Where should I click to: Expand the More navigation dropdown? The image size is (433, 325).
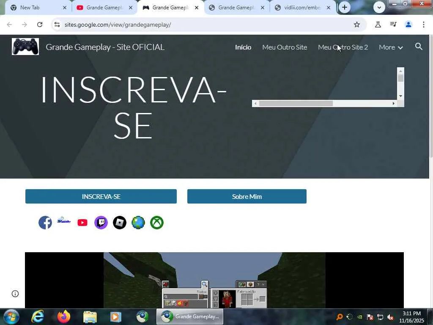point(391,47)
